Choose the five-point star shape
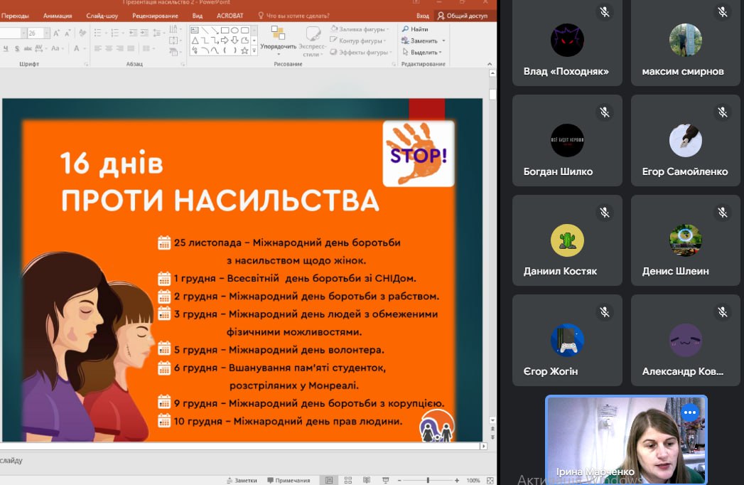 245,50
